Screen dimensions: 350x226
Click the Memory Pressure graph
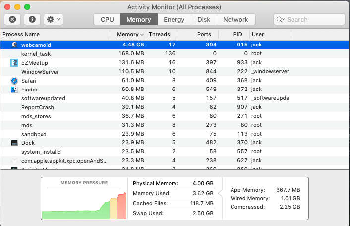84,205
